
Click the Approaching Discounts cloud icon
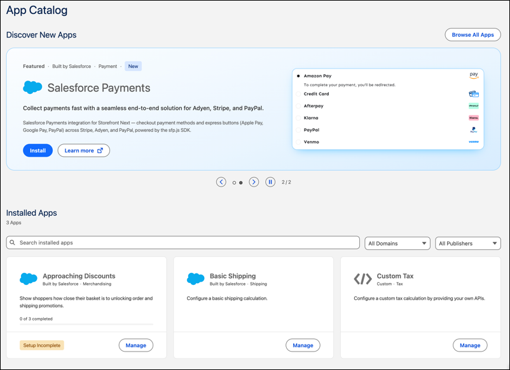click(x=29, y=279)
